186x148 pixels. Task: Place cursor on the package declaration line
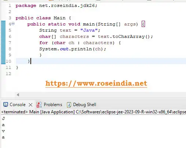point(56,5)
